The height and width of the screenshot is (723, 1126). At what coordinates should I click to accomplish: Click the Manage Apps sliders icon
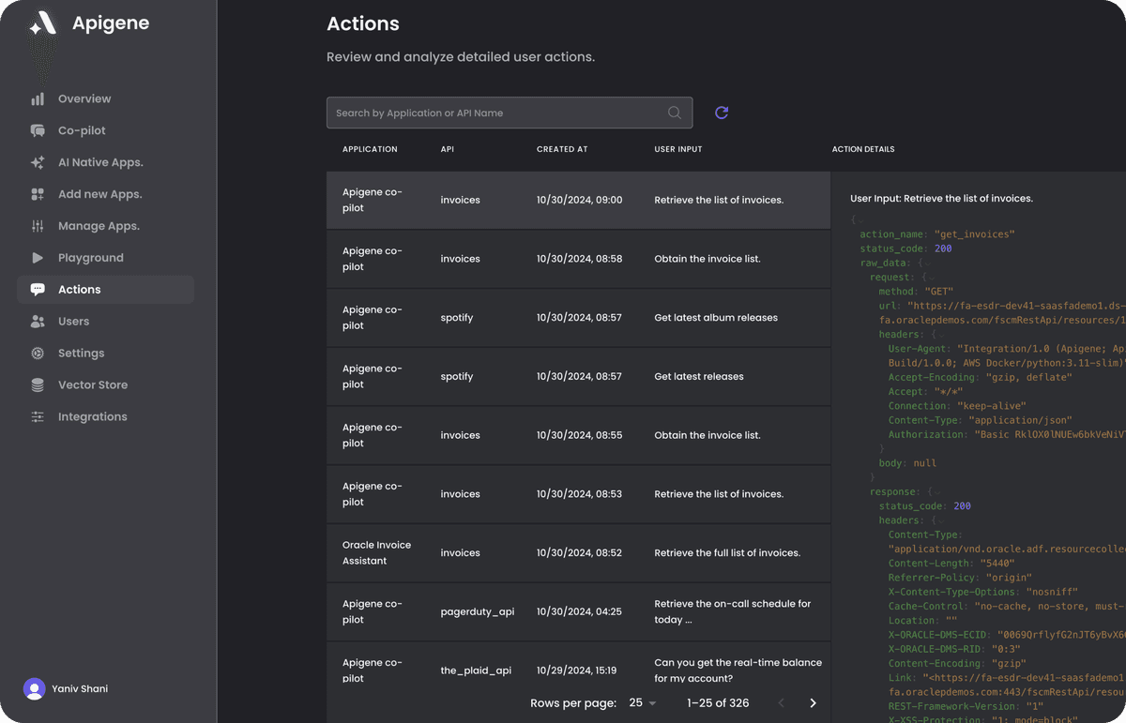click(x=38, y=226)
